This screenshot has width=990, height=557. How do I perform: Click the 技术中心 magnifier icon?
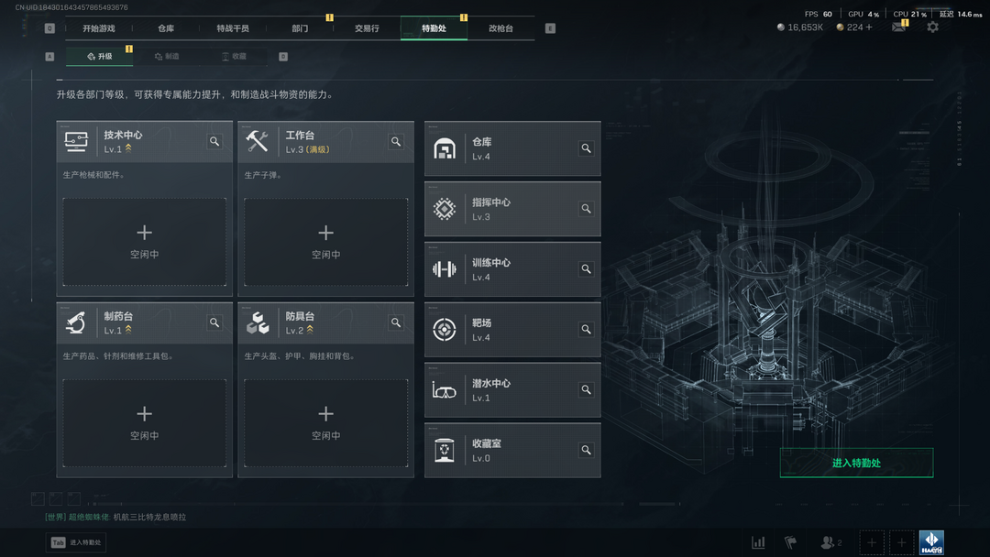click(214, 141)
